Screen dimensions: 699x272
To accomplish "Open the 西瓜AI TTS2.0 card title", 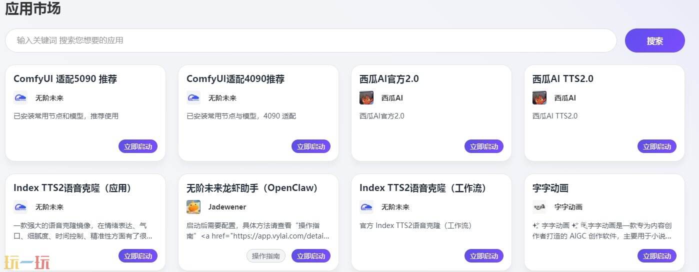I will pyautogui.click(x=563, y=79).
